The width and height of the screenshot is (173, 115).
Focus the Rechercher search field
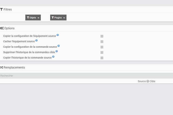86,75
